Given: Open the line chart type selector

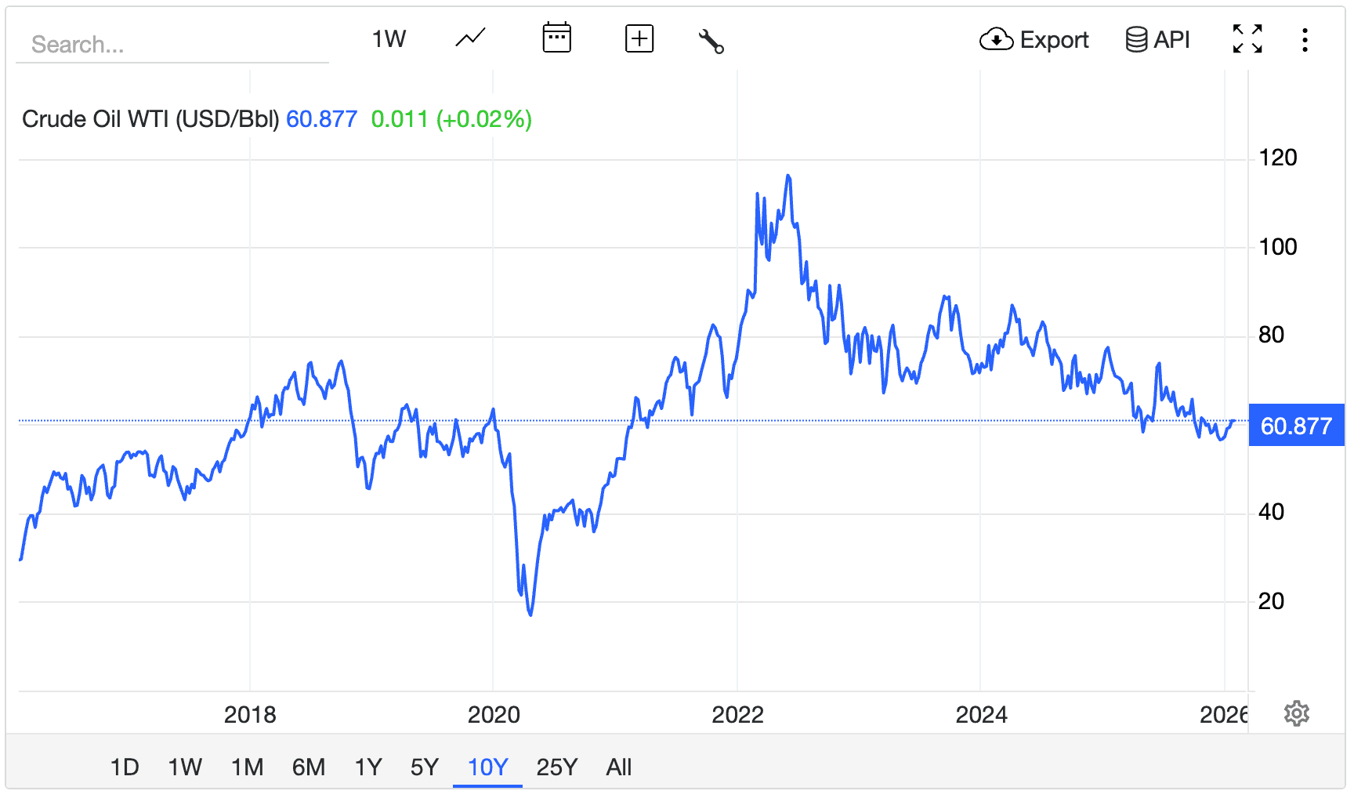Looking at the screenshot, I should (470, 38).
